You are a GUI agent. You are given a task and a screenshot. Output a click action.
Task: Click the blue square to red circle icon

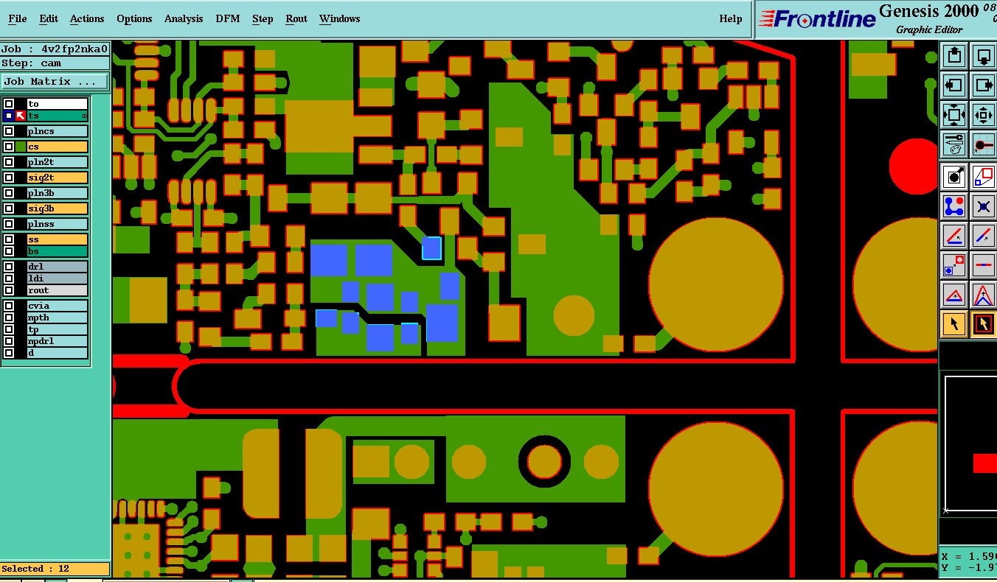click(954, 265)
